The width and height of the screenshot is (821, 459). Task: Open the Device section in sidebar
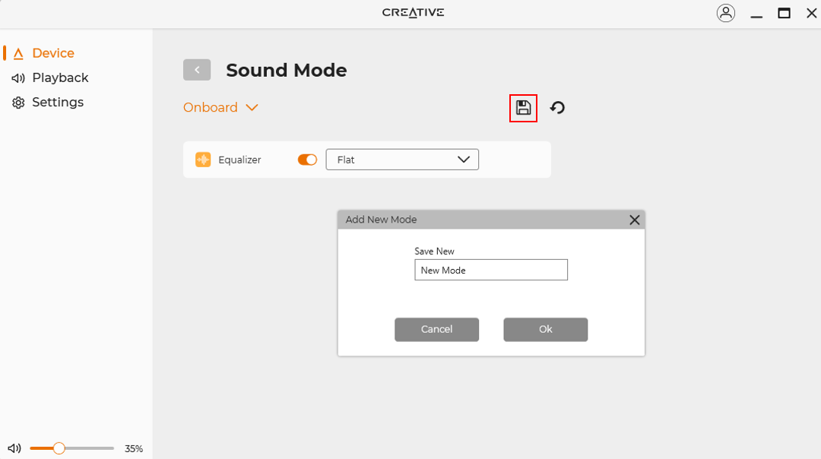pos(52,53)
